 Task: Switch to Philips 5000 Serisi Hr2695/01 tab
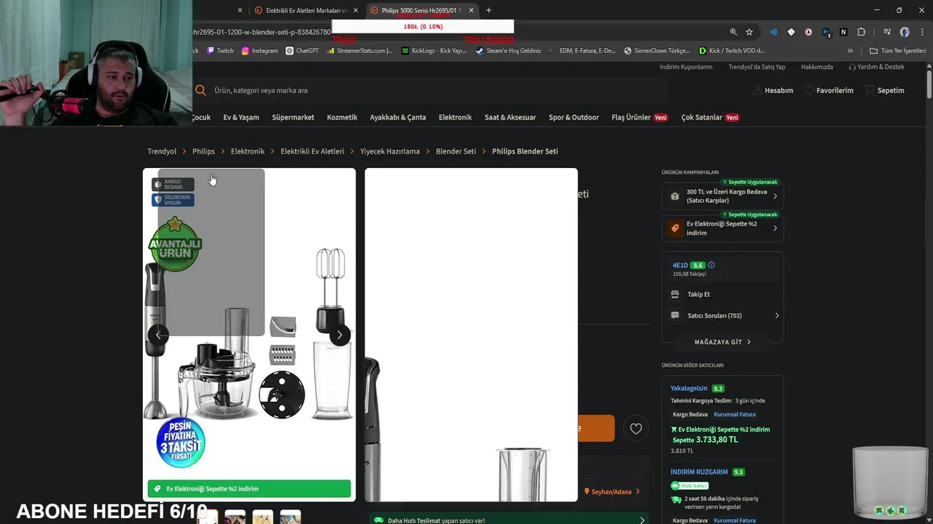pos(421,10)
